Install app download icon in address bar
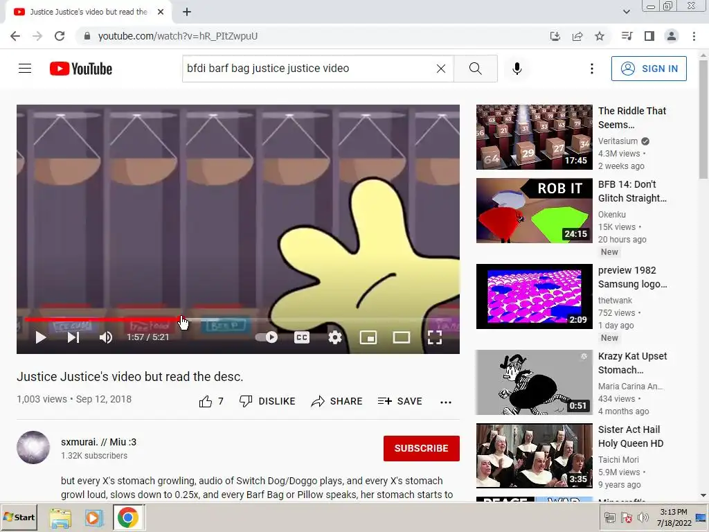Image resolution: width=709 pixels, height=532 pixels. click(x=555, y=36)
